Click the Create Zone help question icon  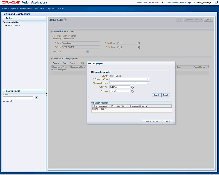click(65, 20)
